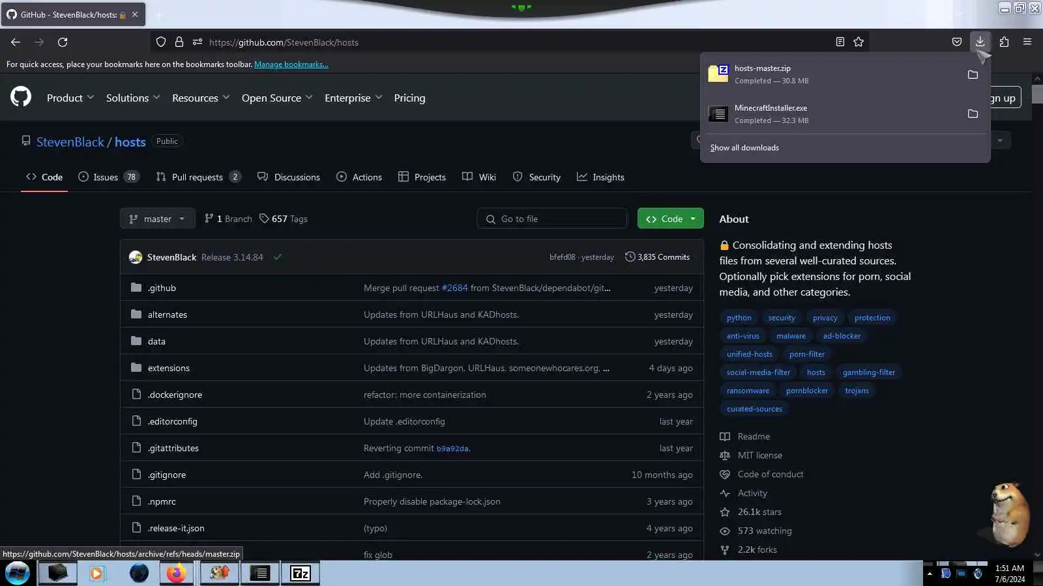This screenshot has height=586, width=1043.
Task: Go back with the browser back arrow
Action: 16,42
